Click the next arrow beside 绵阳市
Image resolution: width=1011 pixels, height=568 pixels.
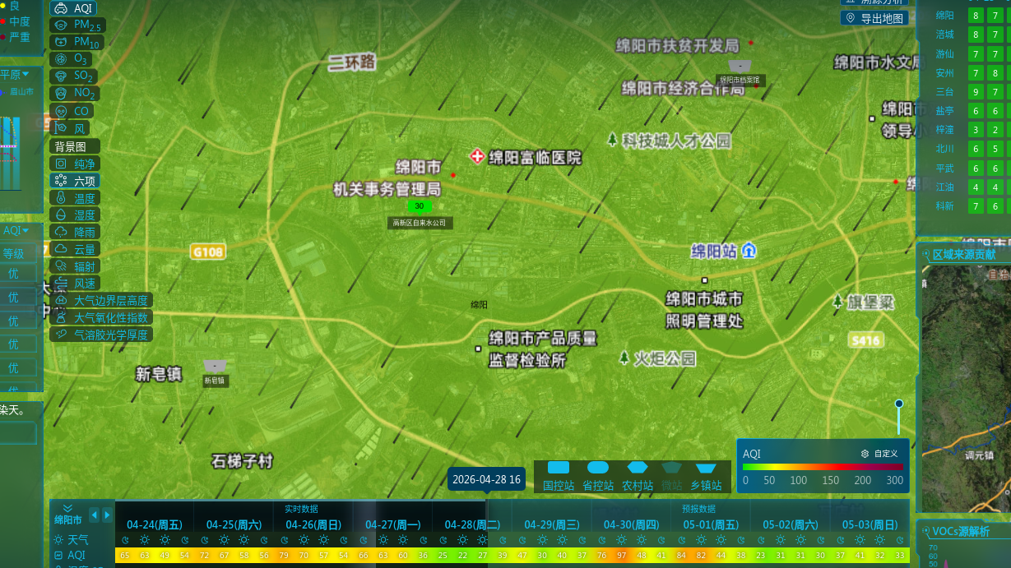click(107, 515)
